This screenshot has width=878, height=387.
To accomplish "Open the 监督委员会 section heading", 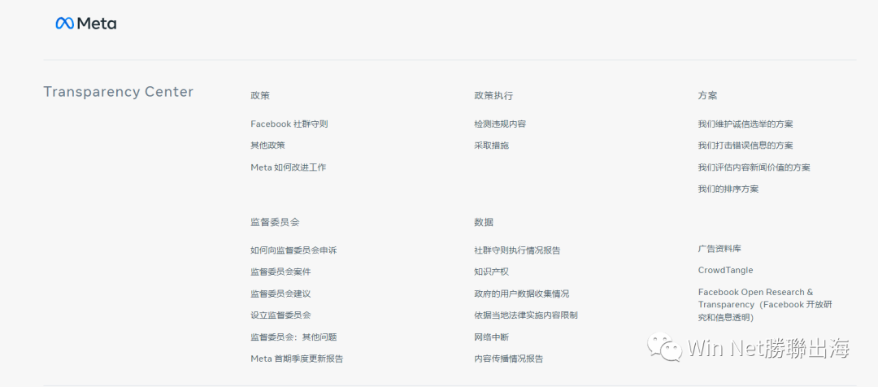I will point(275,222).
